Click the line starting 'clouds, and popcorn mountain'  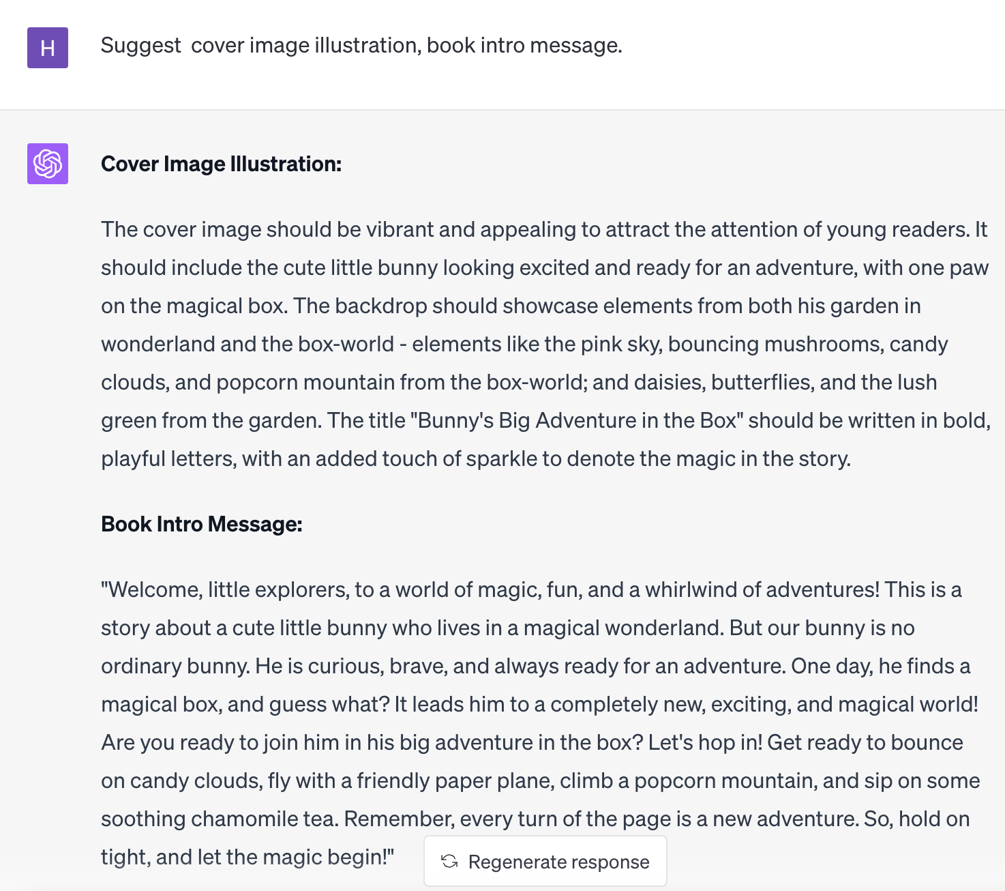pyautogui.click(x=519, y=383)
